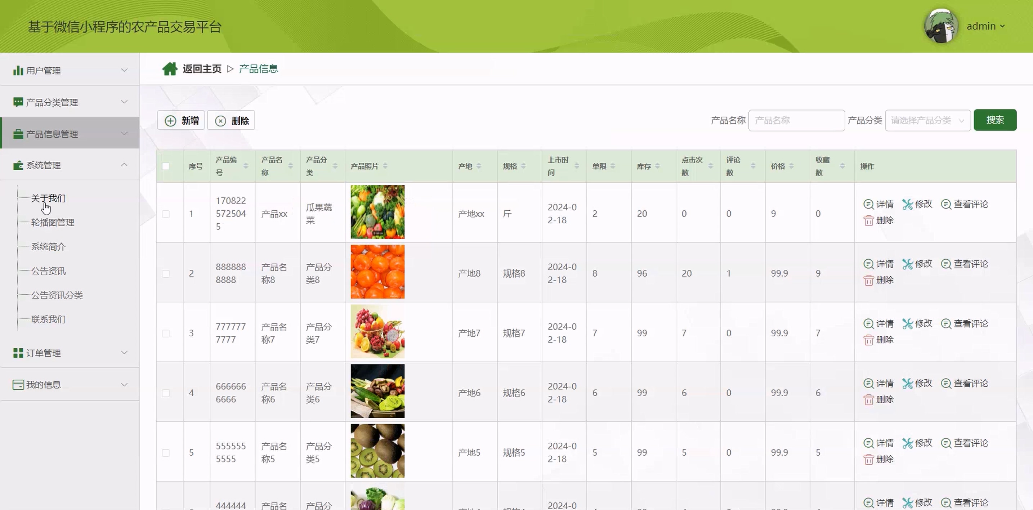Click 修改 for product 产品xx

[x=917, y=204]
